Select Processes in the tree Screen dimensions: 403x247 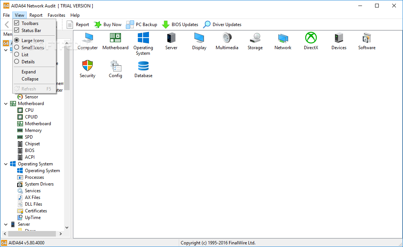click(x=31, y=177)
